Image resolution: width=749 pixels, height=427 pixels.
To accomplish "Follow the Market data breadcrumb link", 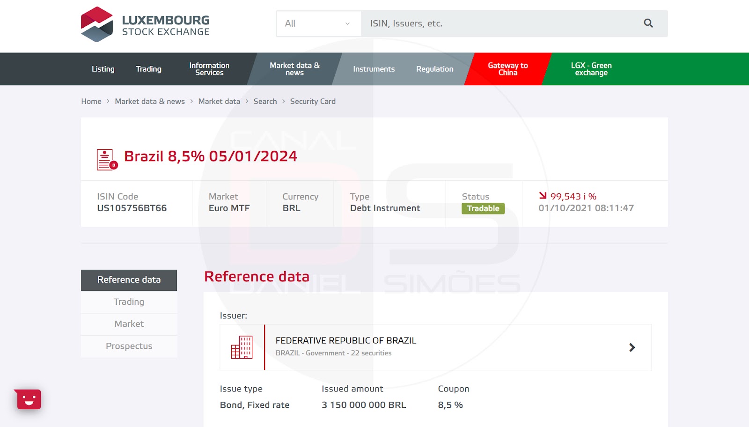I will point(219,101).
